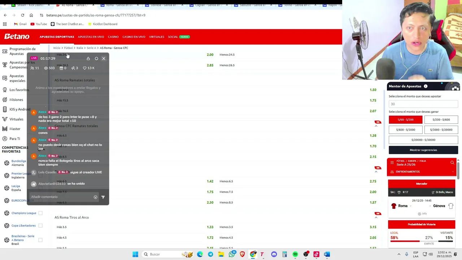The height and width of the screenshot is (260, 462).
Task: Open Spotify from the taskbar
Action: [295, 254]
